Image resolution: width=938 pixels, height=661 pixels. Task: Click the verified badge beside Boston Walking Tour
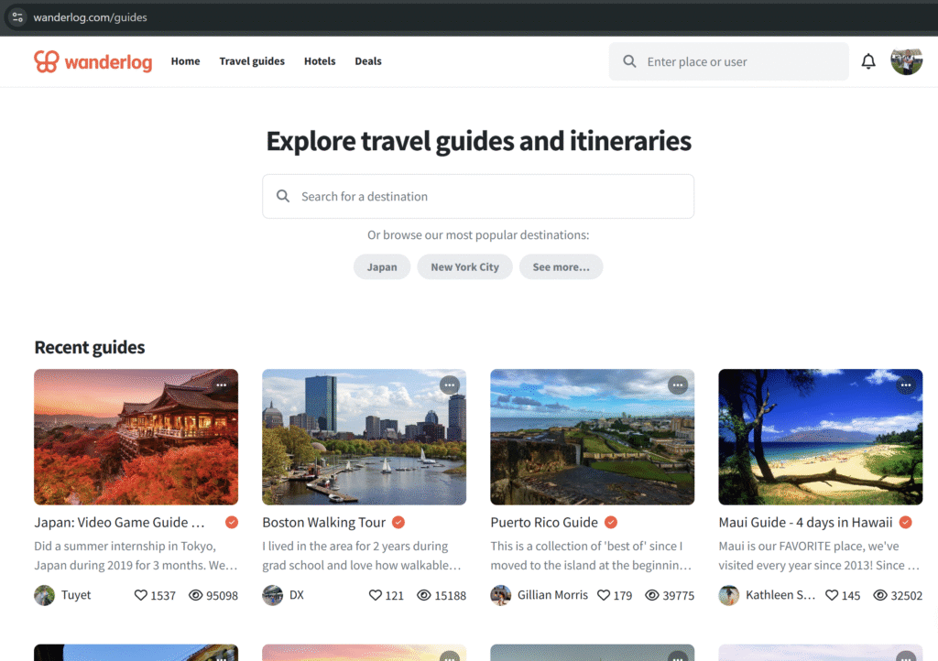pyautogui.click(x=398, y=523)
